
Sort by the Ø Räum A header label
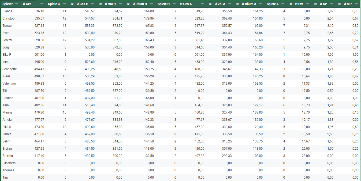point(249,4)
